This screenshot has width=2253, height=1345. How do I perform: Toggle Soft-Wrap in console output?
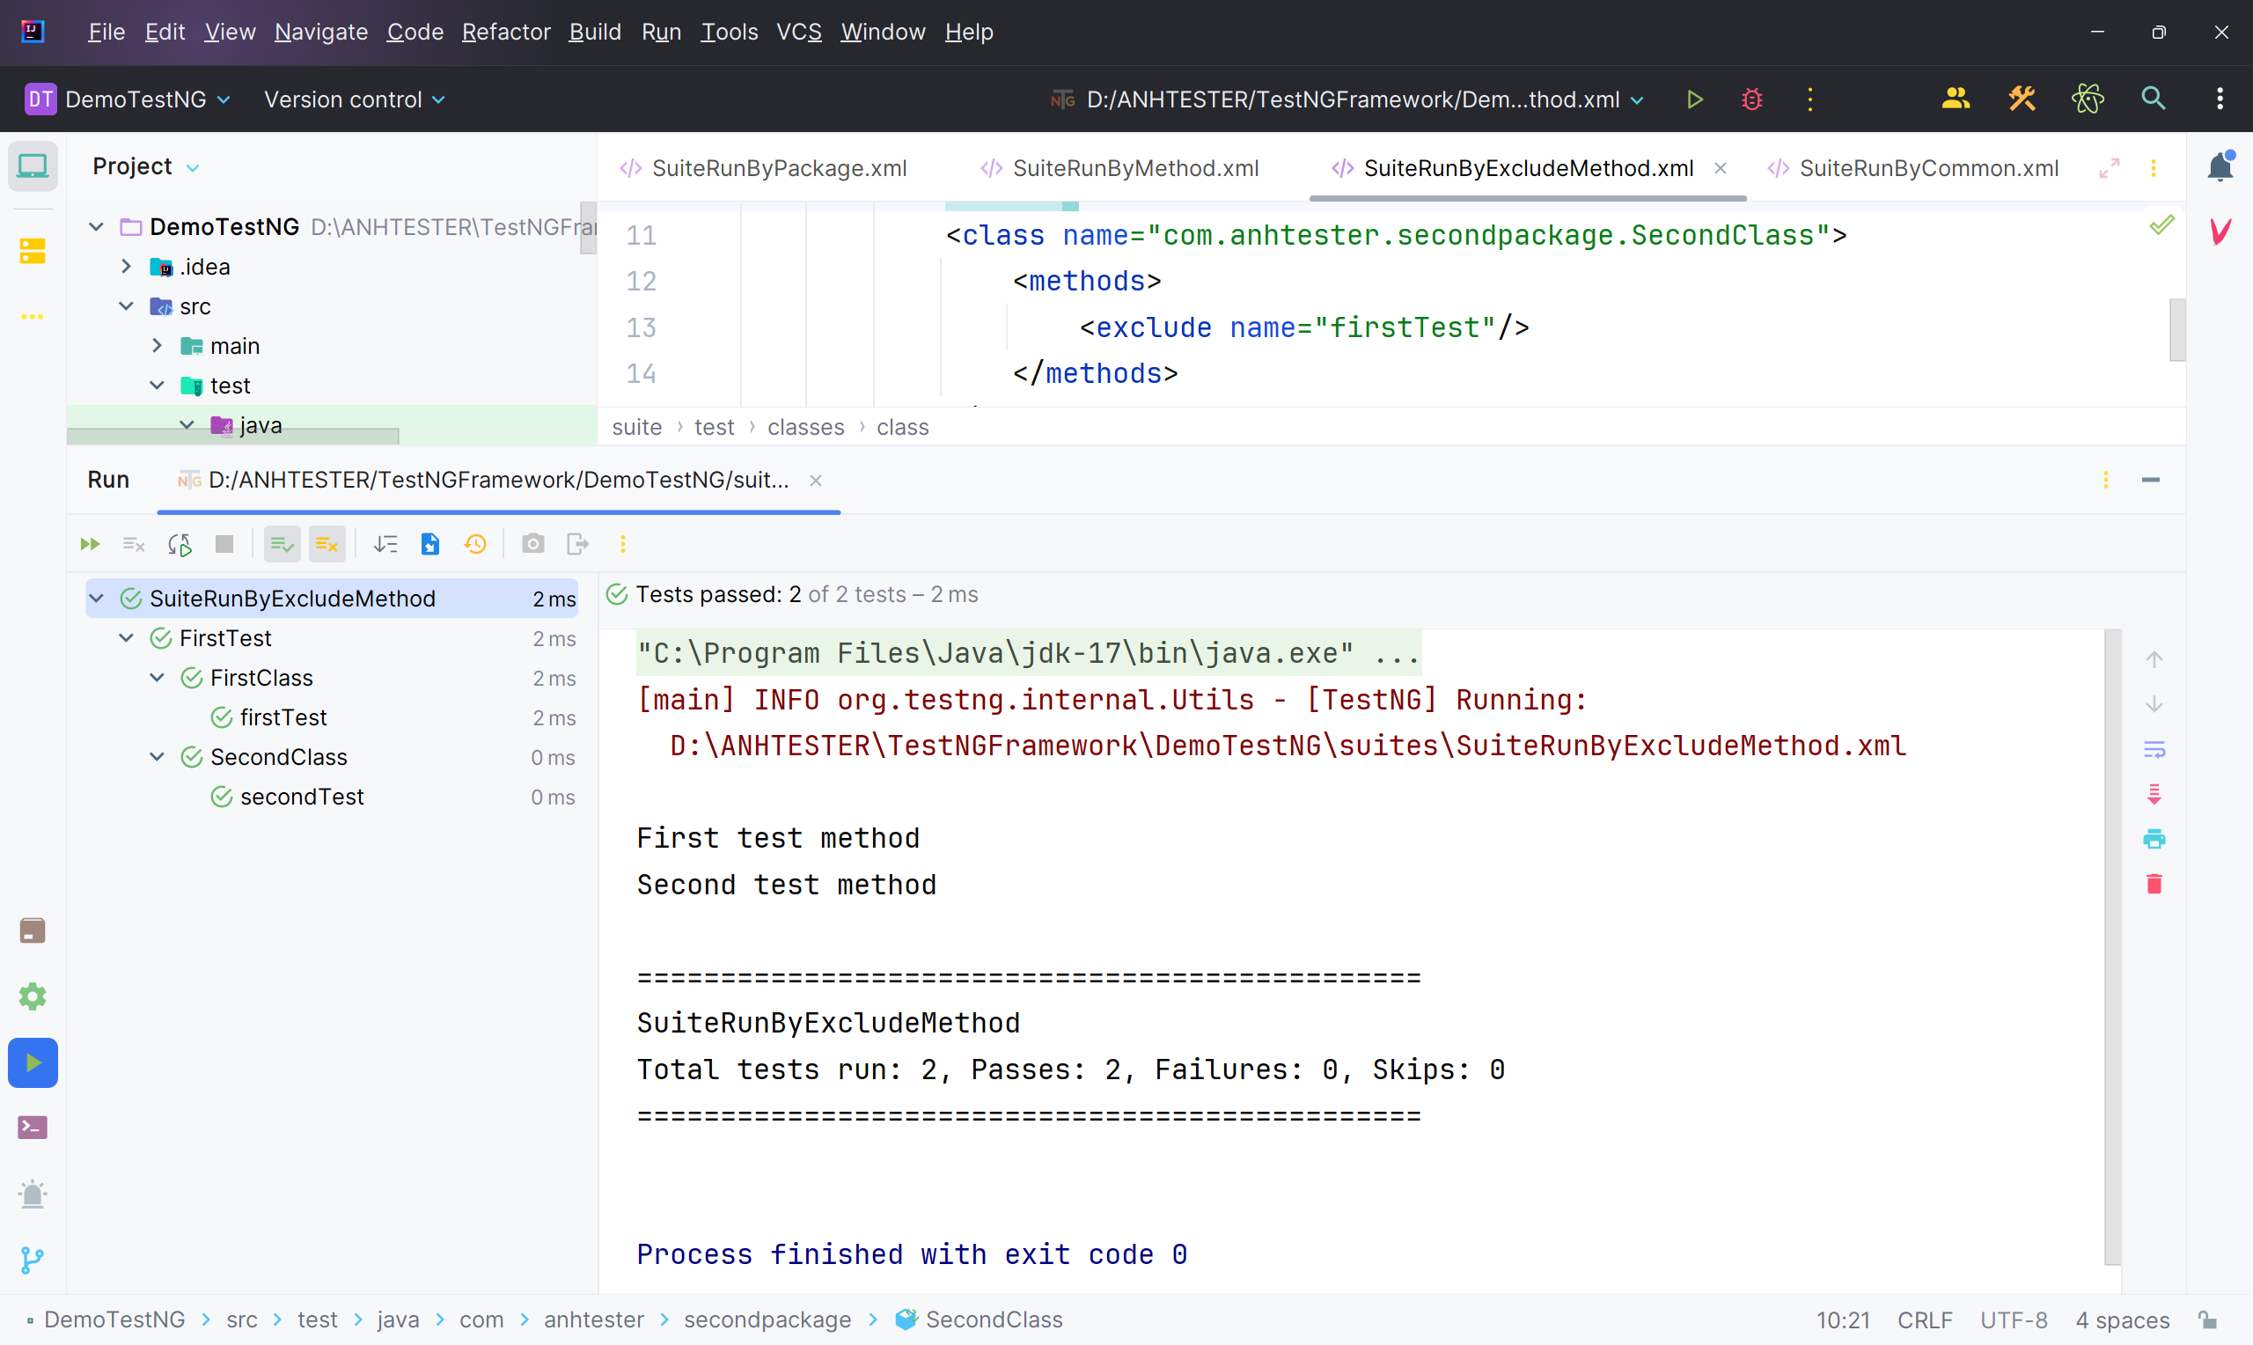pyautogui.click(x=2154, y=750)
